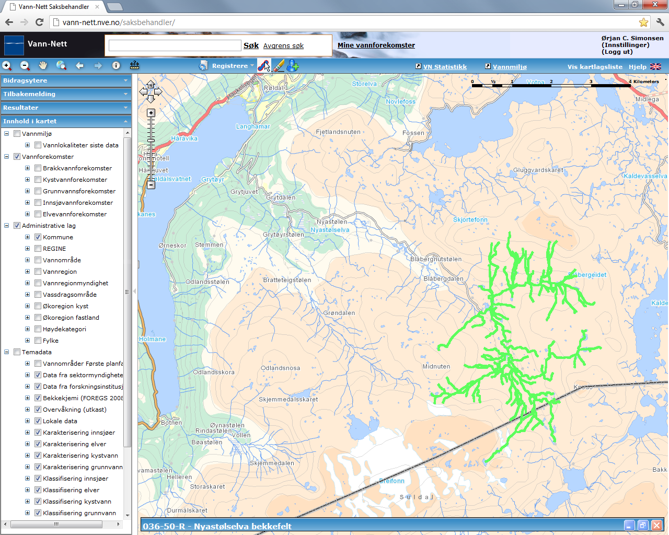This screenshot has height=535, width=669.
Task: Bookmark page with the star icon
Action: coord(643,22)
